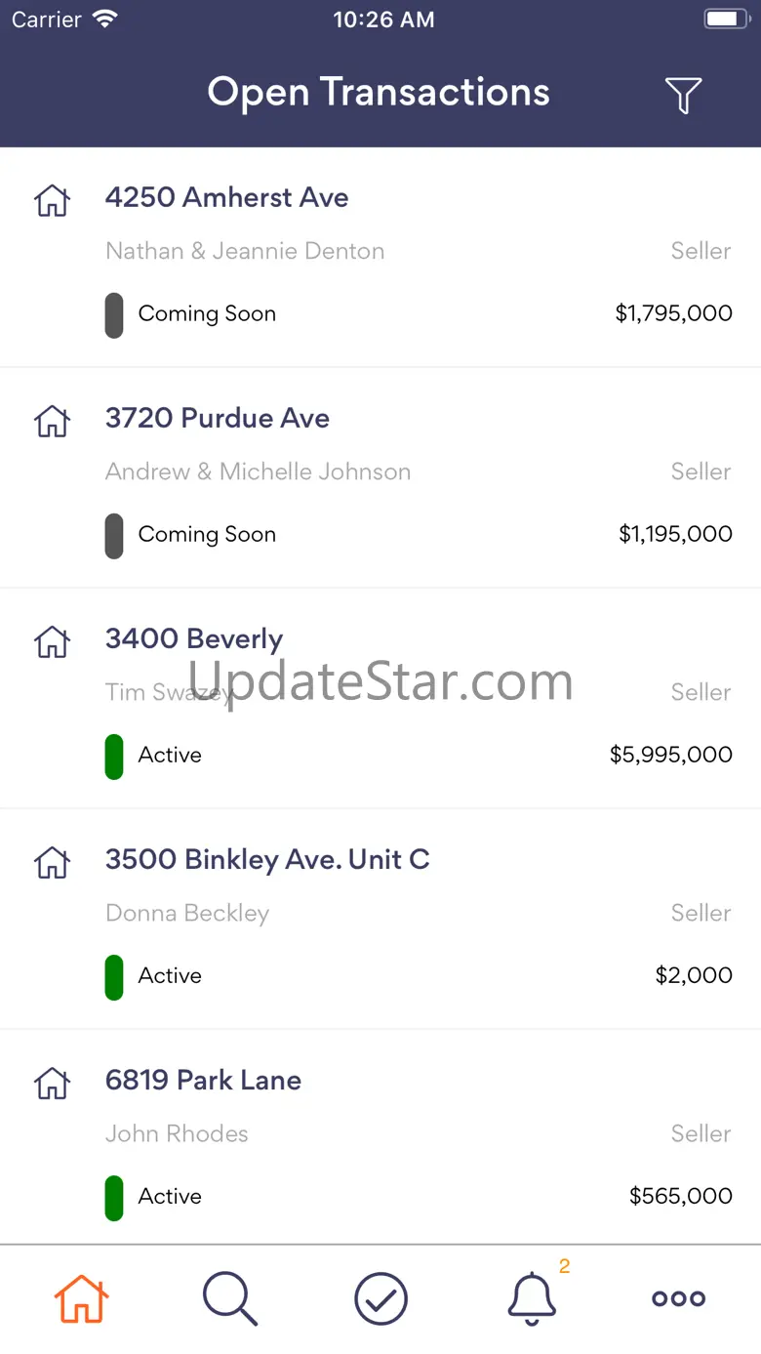The width and height of the screenshot is (761, 1354).
Task: Tap house icon beside 3400 Beverly
Action: pos(53,641)
